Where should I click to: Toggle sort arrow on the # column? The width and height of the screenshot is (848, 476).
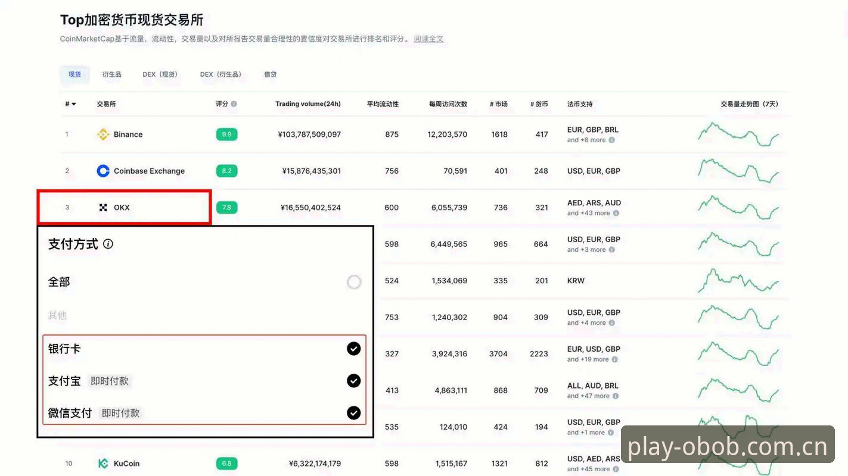coord(74,104)
